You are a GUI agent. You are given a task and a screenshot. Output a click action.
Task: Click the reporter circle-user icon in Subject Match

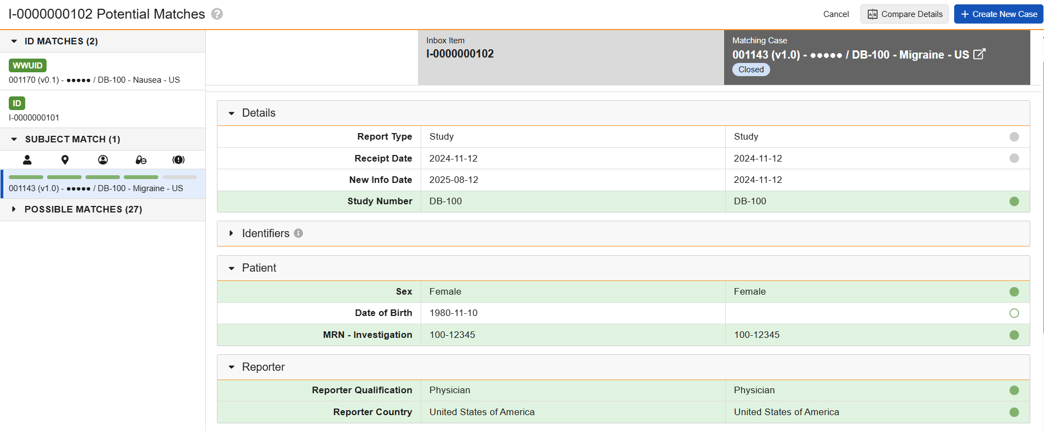[103, 160]
